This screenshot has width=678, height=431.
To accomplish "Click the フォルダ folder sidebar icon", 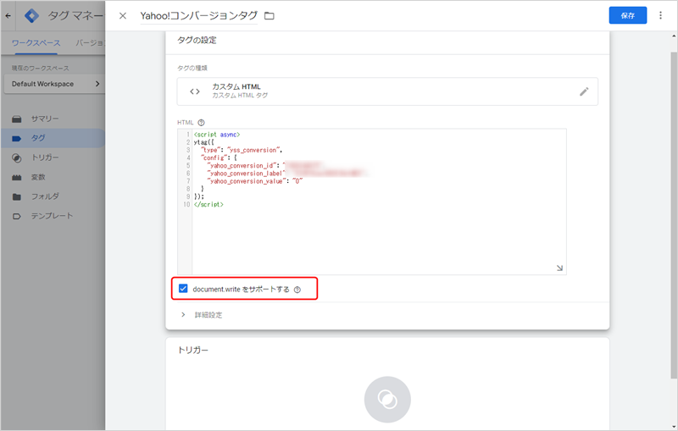I will (17, 197).
